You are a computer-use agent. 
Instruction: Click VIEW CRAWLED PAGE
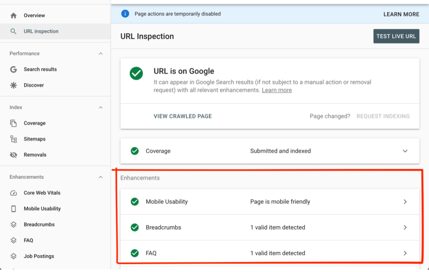tap(183, 116)
